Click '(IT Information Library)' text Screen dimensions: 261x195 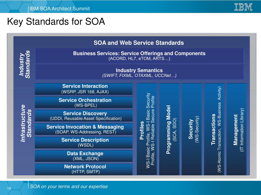pos(242,130)
